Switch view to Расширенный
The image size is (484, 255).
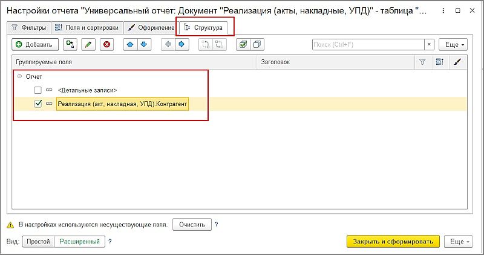(80, 242)
